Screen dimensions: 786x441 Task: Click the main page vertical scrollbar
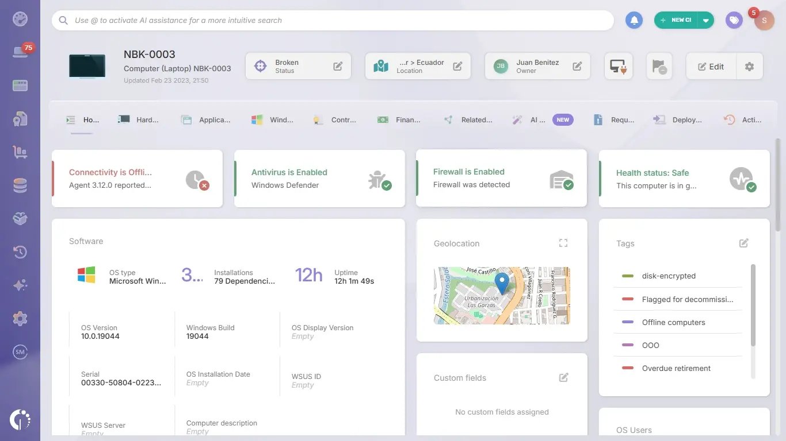(x=778, y=184)
